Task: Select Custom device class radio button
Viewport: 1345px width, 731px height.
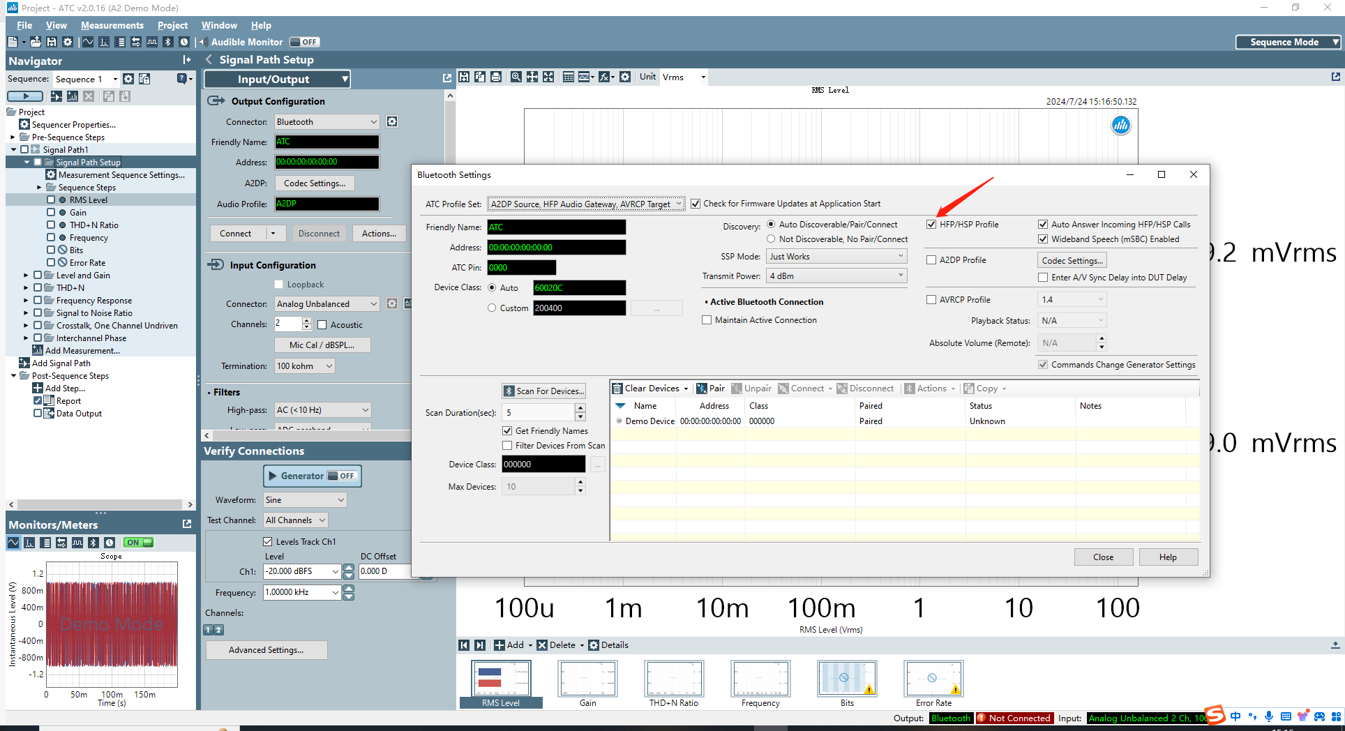Action: pyautogui.click(x=492, y=308)
